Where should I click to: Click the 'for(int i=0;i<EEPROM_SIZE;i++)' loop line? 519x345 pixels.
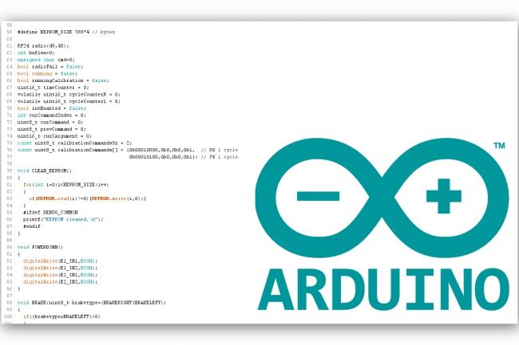point(65,185)
